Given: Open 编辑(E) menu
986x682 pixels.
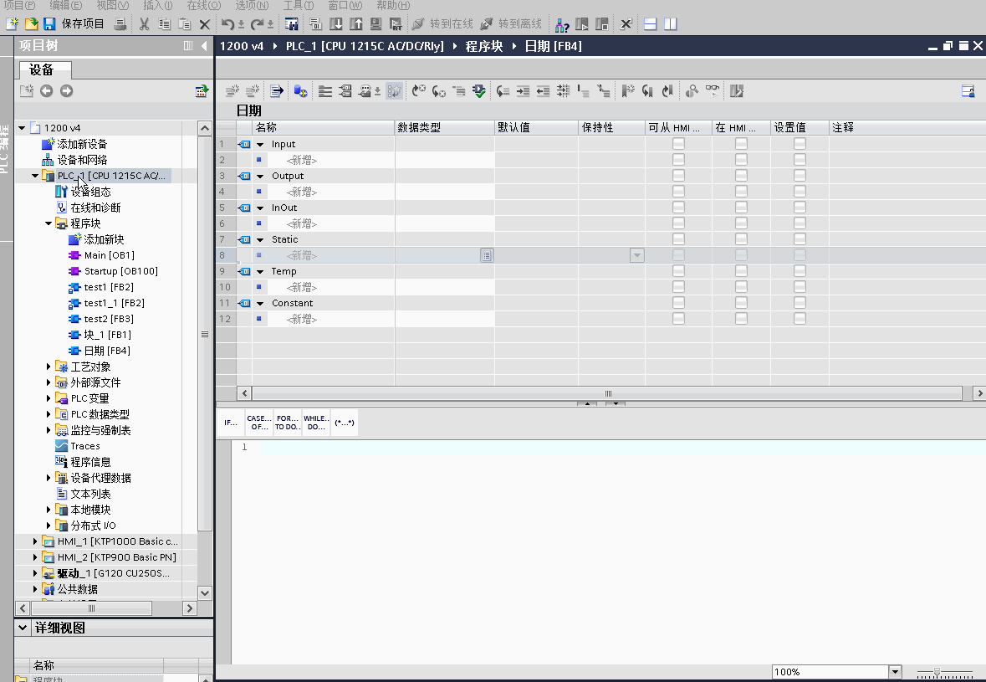Looking at the screenshot, I should 65,5.
